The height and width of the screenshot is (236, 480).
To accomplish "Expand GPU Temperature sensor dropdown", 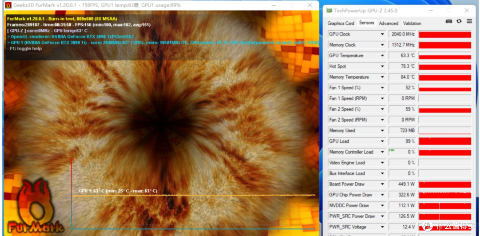I will [x=382, y=56].
